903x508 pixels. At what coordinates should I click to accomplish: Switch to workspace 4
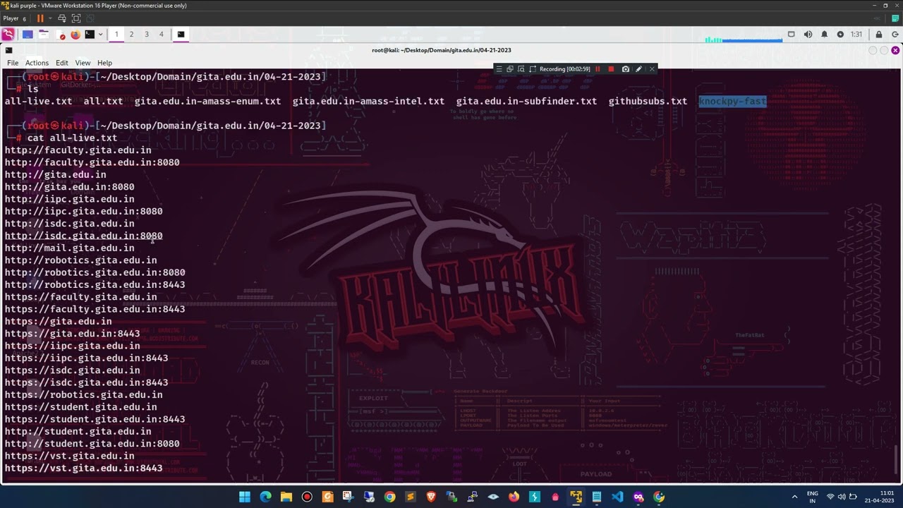click(162, 34)
